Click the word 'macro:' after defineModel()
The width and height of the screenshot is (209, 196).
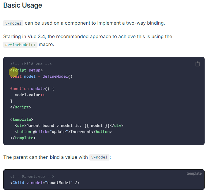click(x=46, y=45)
